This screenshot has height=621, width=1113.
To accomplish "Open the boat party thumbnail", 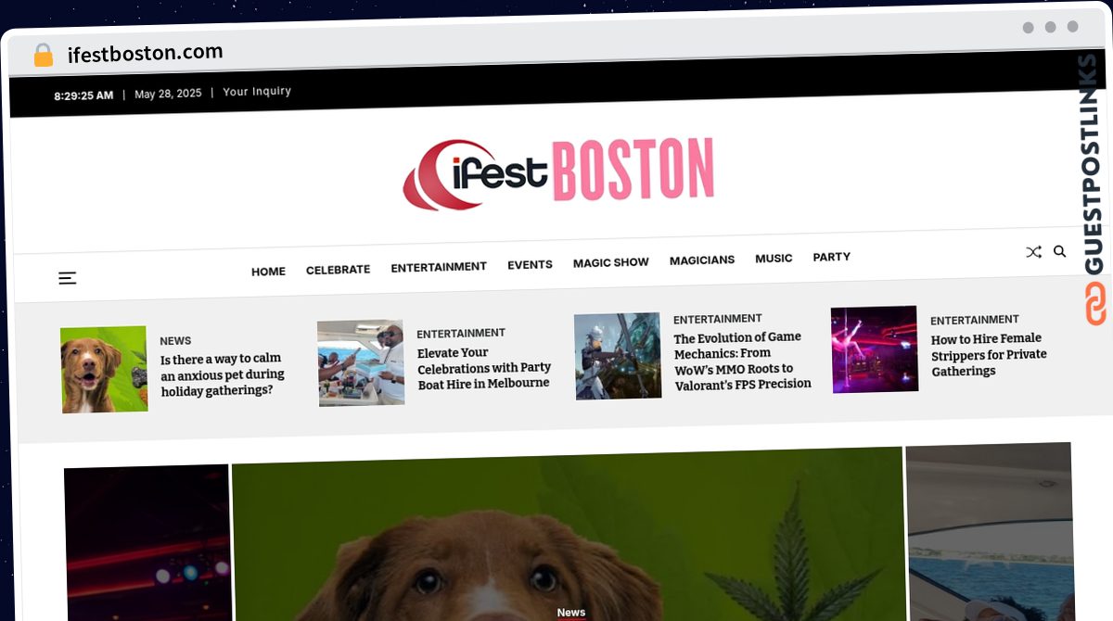I will coord(361,363).
